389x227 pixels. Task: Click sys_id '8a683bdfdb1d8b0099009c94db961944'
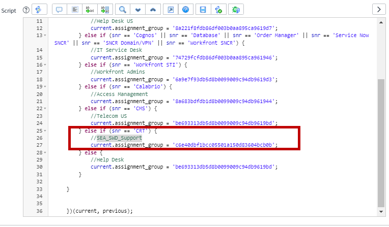pyautogui.click(x=224, y=101)
